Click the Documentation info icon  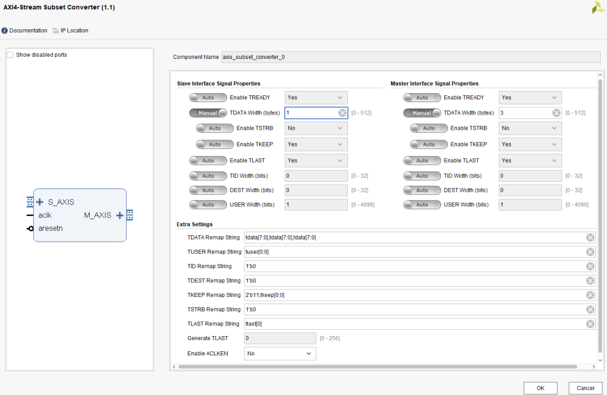pos(4,31)
